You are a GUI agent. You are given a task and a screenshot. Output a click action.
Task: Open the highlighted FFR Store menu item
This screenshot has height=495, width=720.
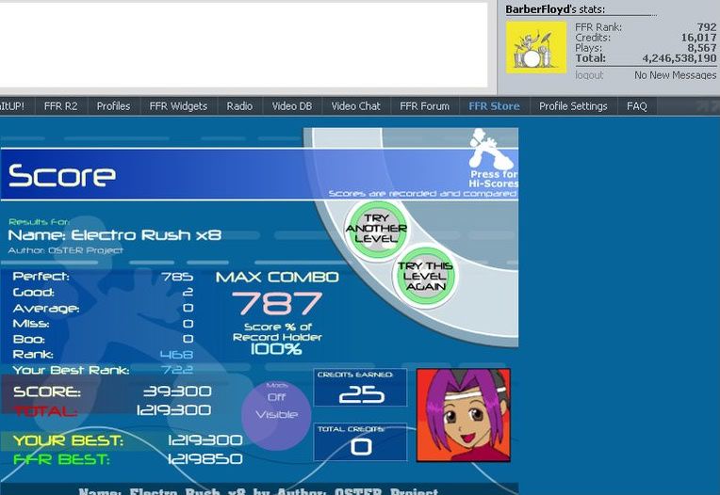point(494,106)
